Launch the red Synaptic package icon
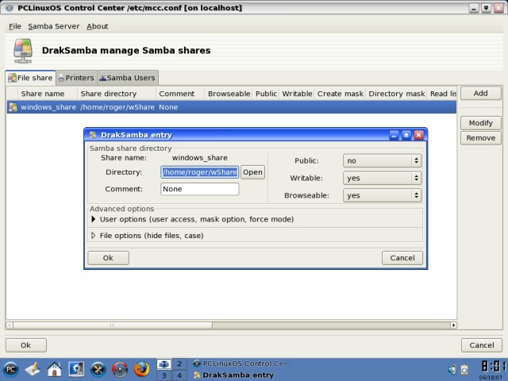This screenshot has width=508, height=381. pyautogui.click(x=120, y=370)
